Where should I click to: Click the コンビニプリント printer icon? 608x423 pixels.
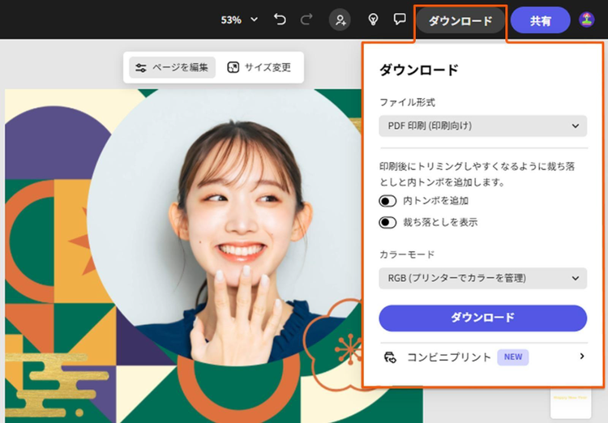[390, 357]
